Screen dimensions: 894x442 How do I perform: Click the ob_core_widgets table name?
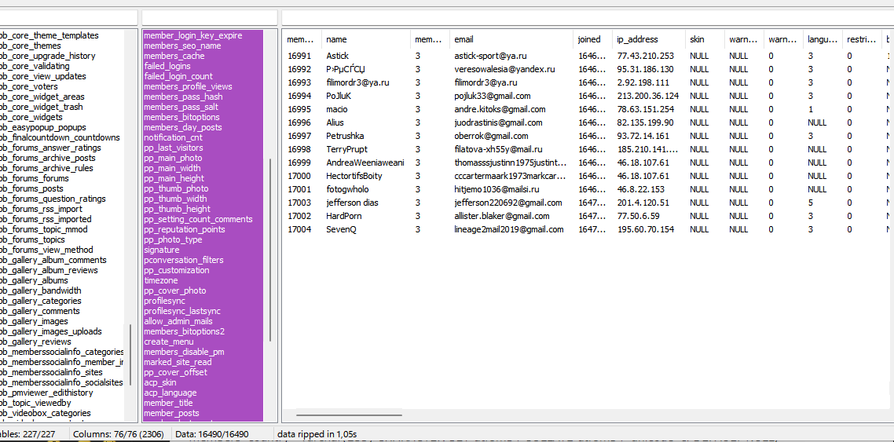coord(31,117)
